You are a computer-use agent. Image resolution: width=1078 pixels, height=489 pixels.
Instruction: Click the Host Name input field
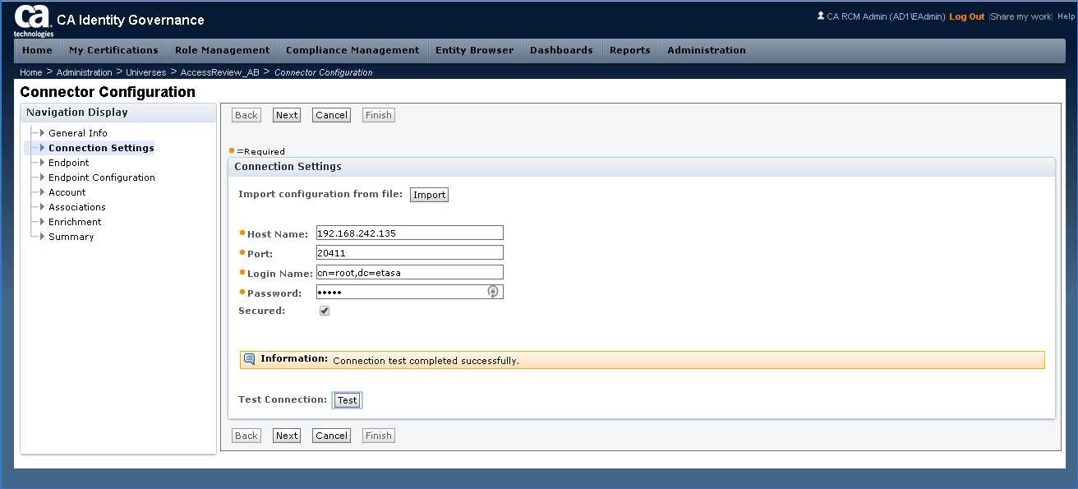click(x=409, y=233)
